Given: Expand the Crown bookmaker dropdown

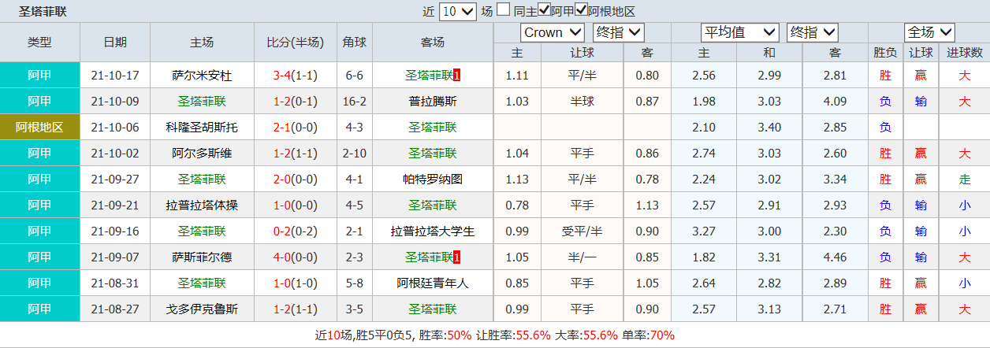Looking at the screenshot, I should [x=552, y=32].
